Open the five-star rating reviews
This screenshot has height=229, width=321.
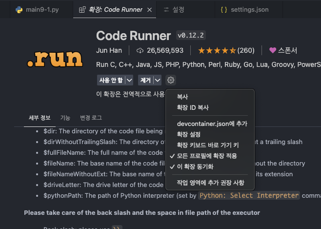[217, 50]
